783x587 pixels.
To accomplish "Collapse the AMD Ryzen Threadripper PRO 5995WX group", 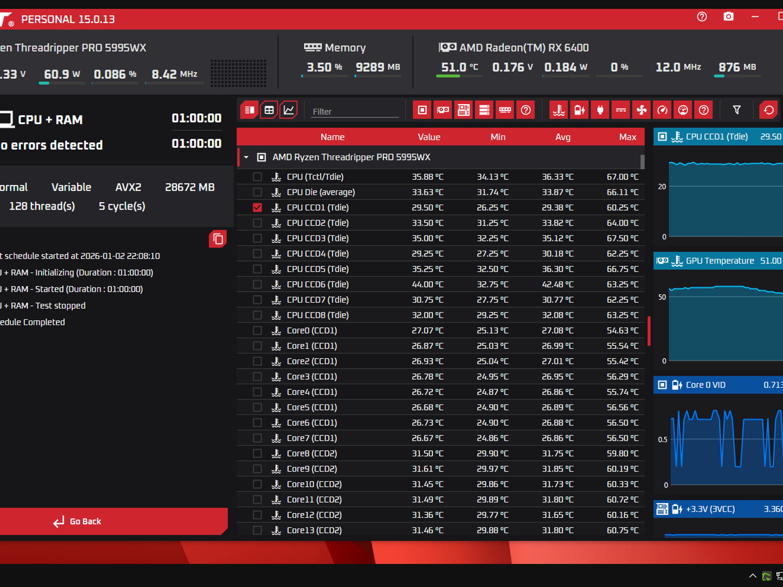I will [x=247, y=157].
